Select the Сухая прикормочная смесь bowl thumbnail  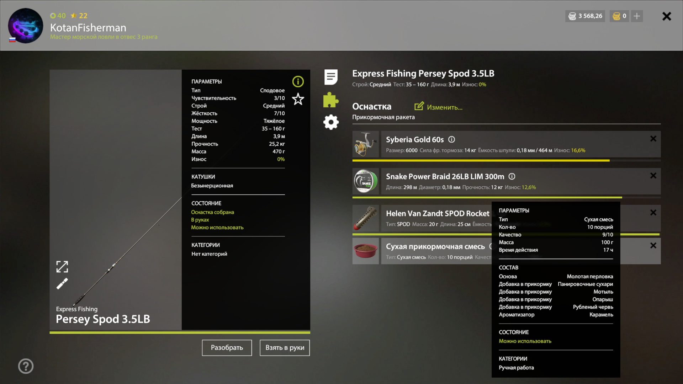click(x=366, y=251)
